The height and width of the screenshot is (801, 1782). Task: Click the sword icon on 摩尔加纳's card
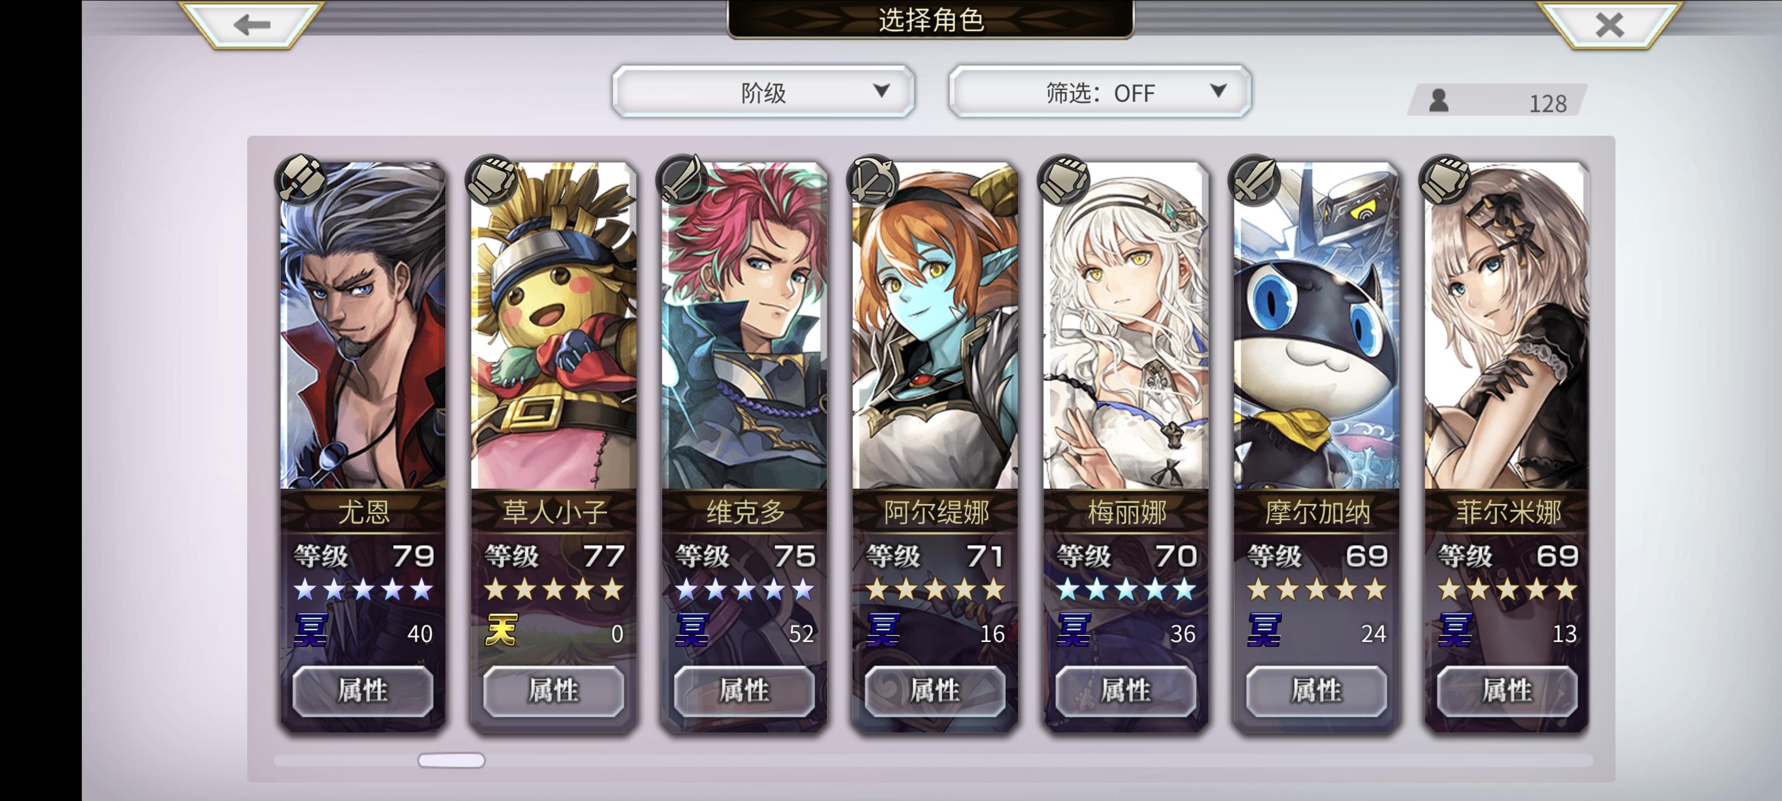1254,180
